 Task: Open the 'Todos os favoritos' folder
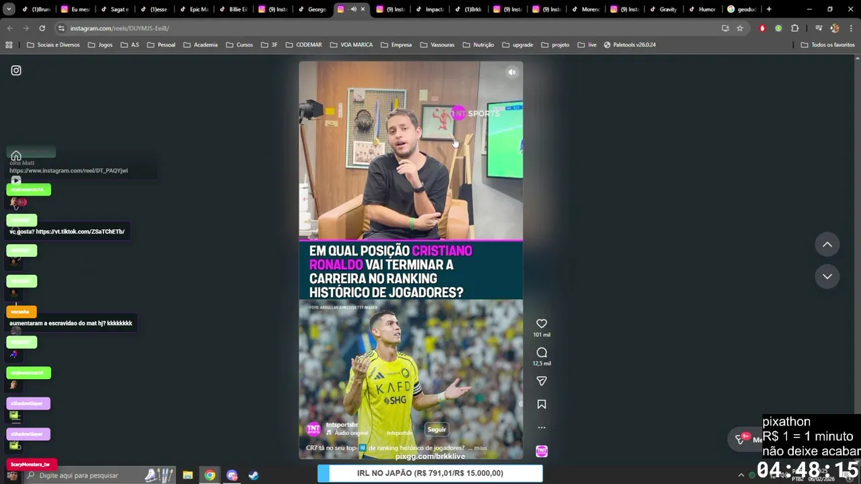pos(827,45)
